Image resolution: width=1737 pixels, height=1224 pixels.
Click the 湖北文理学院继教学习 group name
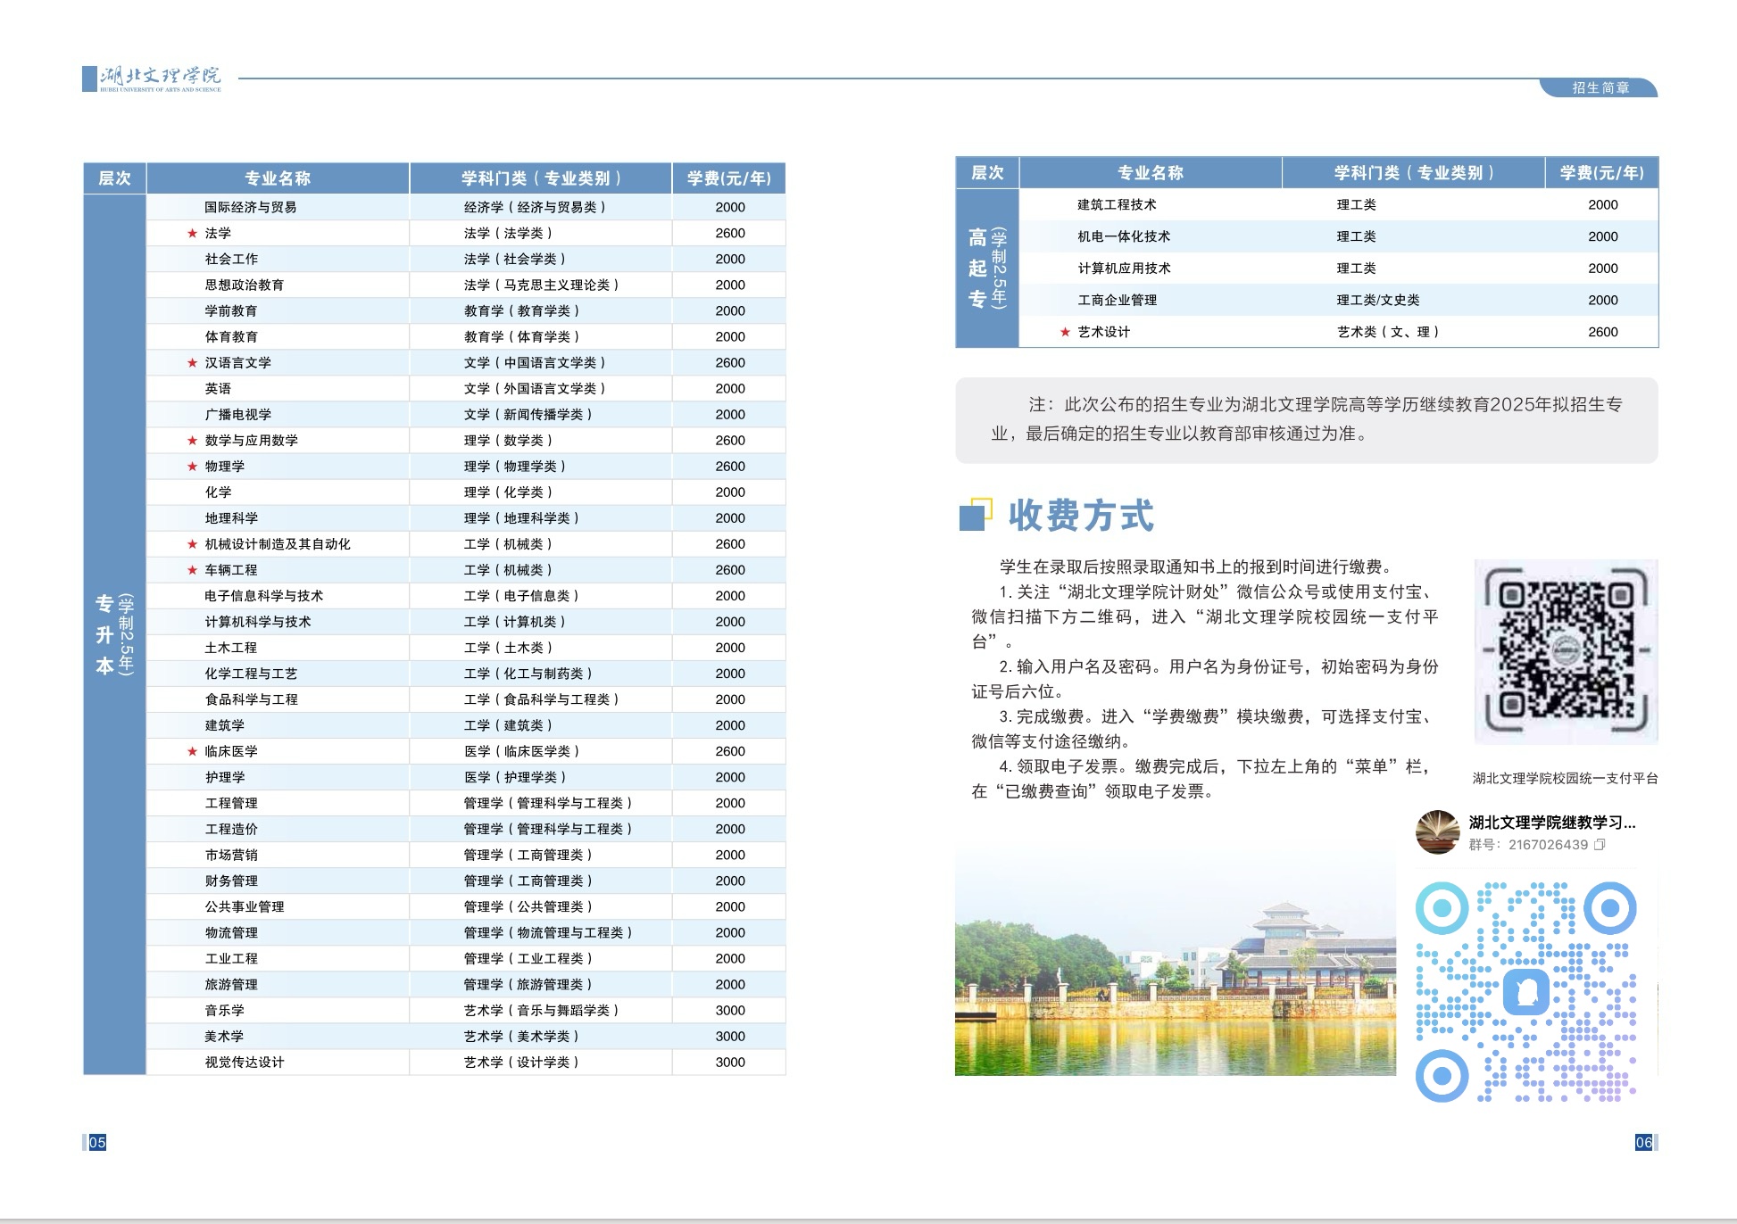point(1552,823)
